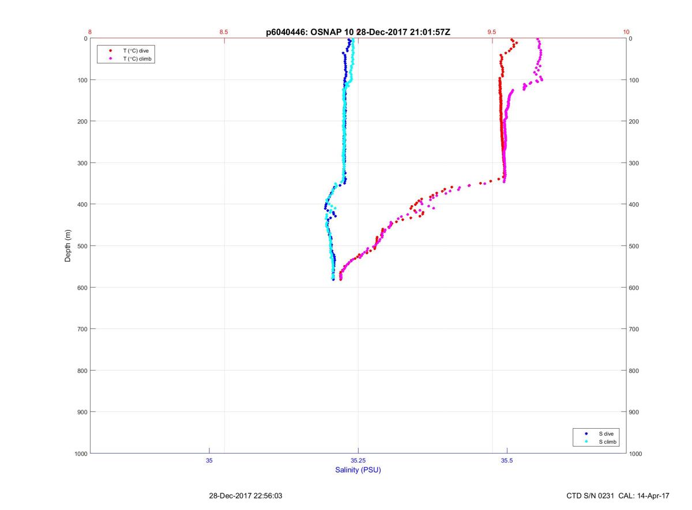692x510 pixels.
Task: Select the 'S climb' legend entry
Action: coord(608,441)
